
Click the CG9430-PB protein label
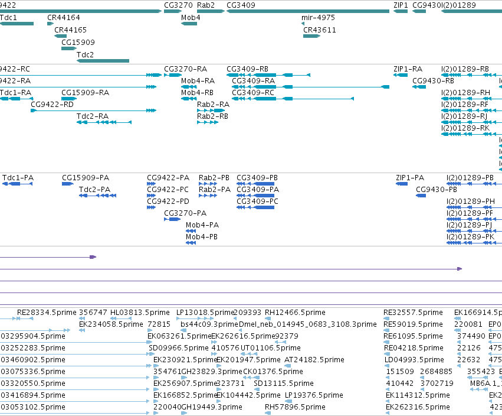coord(437,190)
